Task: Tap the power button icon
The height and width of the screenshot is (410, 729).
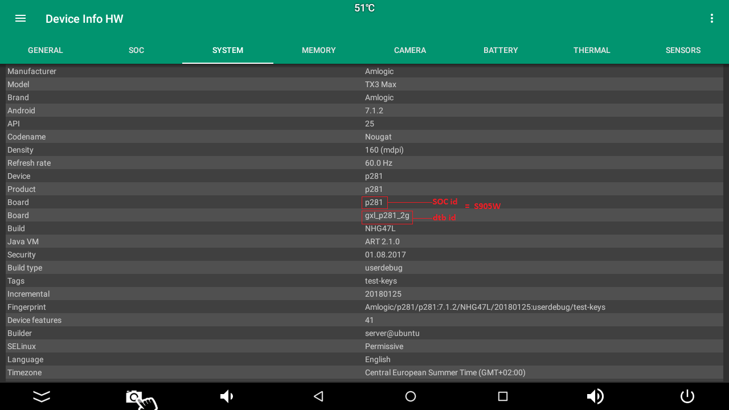Action: (687, 396)
